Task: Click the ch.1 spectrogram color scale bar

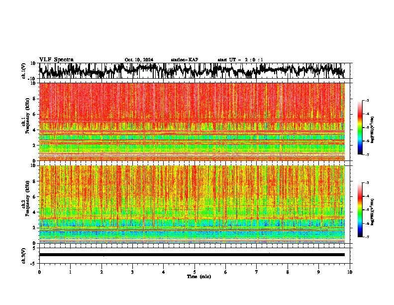Action: click(x=360, y=128)
